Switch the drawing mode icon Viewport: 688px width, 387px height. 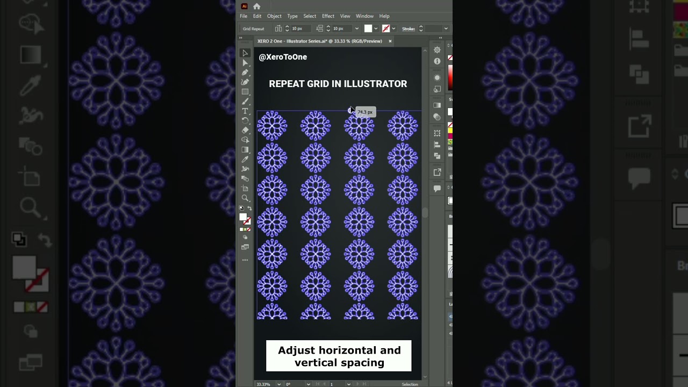(245, 237)
